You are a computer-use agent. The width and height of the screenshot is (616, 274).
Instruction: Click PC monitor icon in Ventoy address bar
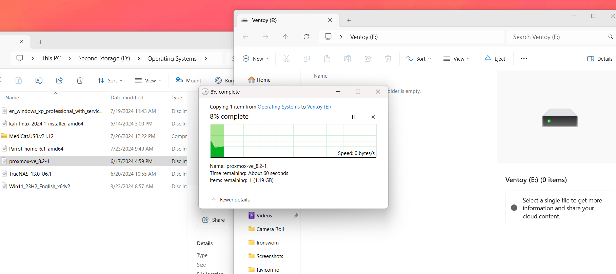(x=328, y=37)
